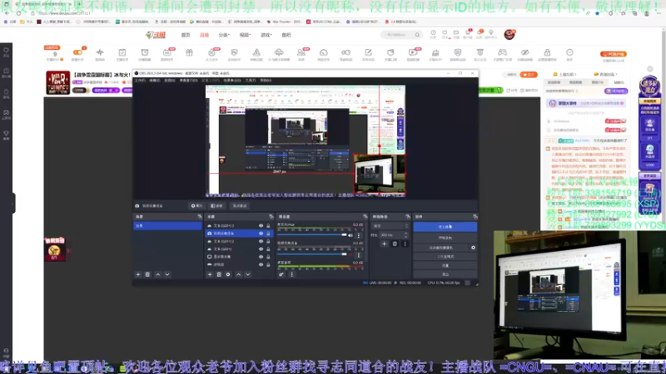Hide the 文本 (GDI+) 2 source
The height and width of the screenshot is (374, 666).
click(x=261, y=241)
